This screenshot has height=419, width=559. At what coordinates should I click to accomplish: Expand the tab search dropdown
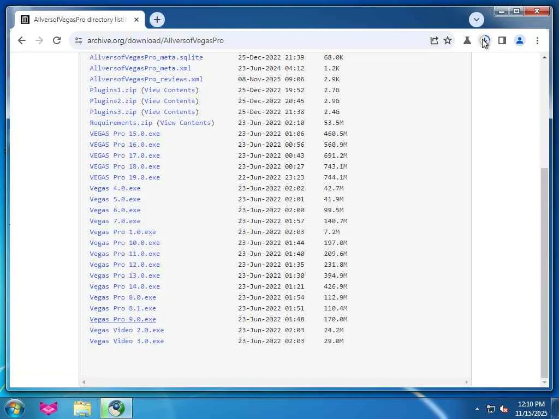[476, 20]
